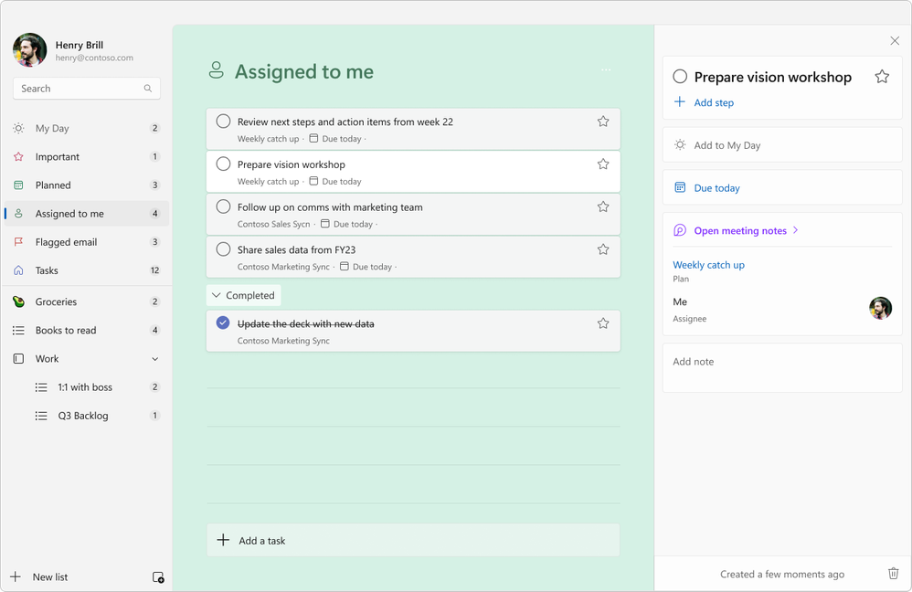
Task: Star the 'Follow up on comms' task
Action: click(x=603, y=207)
